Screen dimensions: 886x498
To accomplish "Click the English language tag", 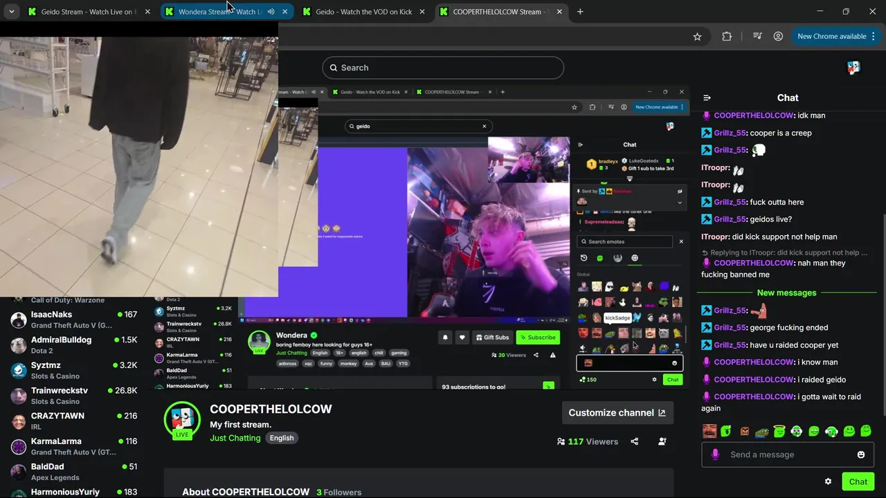I will pos(282,438).
